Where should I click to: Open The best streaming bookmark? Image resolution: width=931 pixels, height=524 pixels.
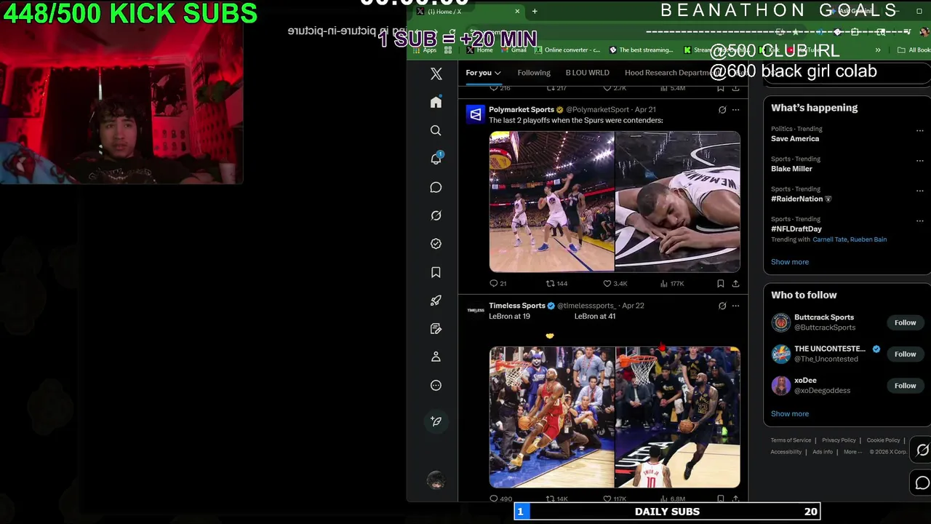point(641,50)
